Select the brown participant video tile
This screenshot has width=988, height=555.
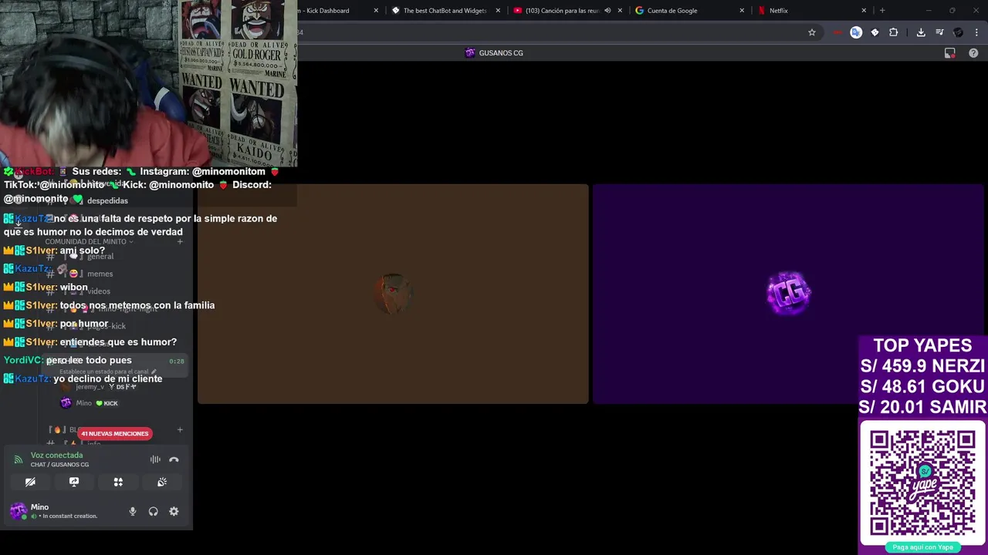pos(393,294)
